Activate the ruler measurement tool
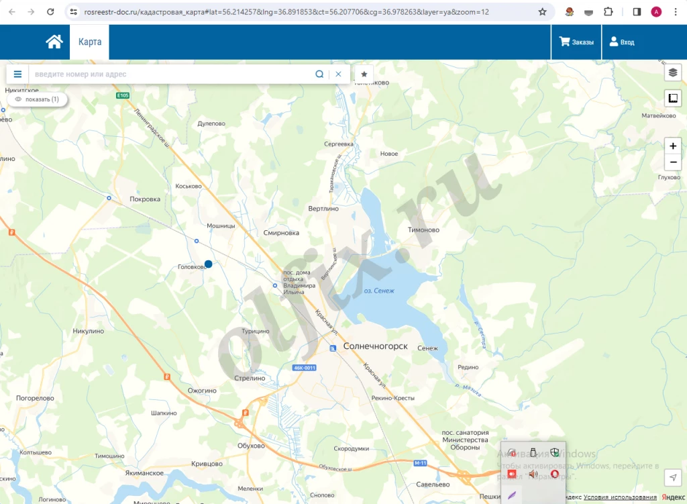The height and width of the screenshot is (504, 687). pyautogui.click(x=673, y=99)
